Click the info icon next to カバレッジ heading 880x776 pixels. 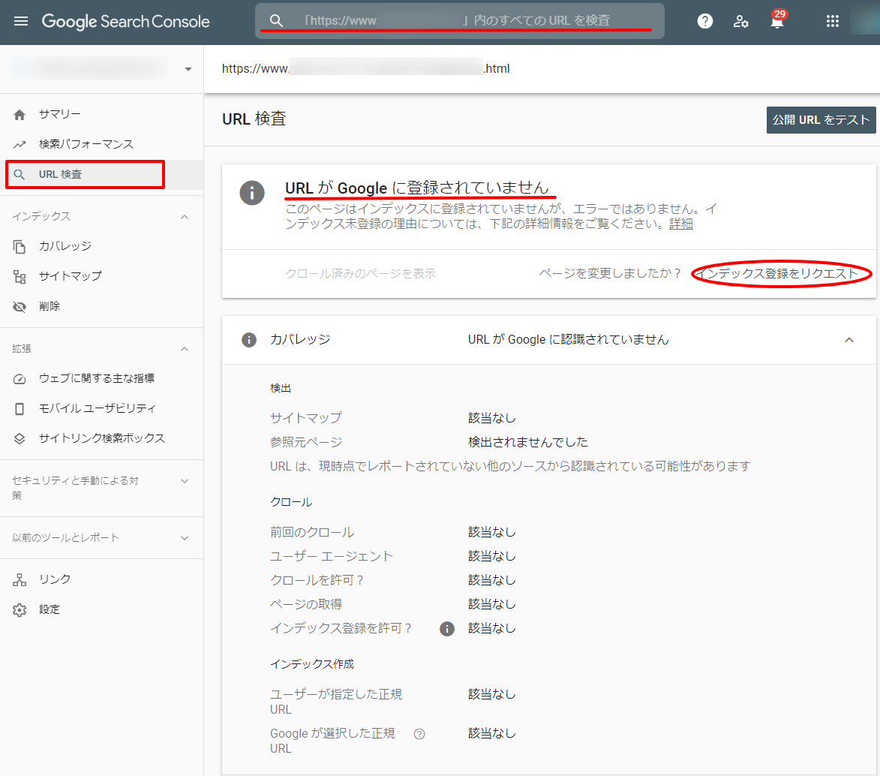(x=248, y=340)
